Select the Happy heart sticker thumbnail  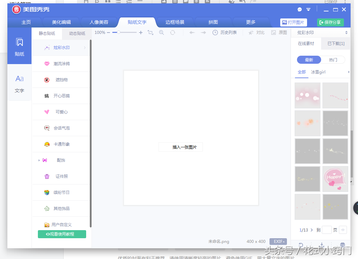[335, 179]
